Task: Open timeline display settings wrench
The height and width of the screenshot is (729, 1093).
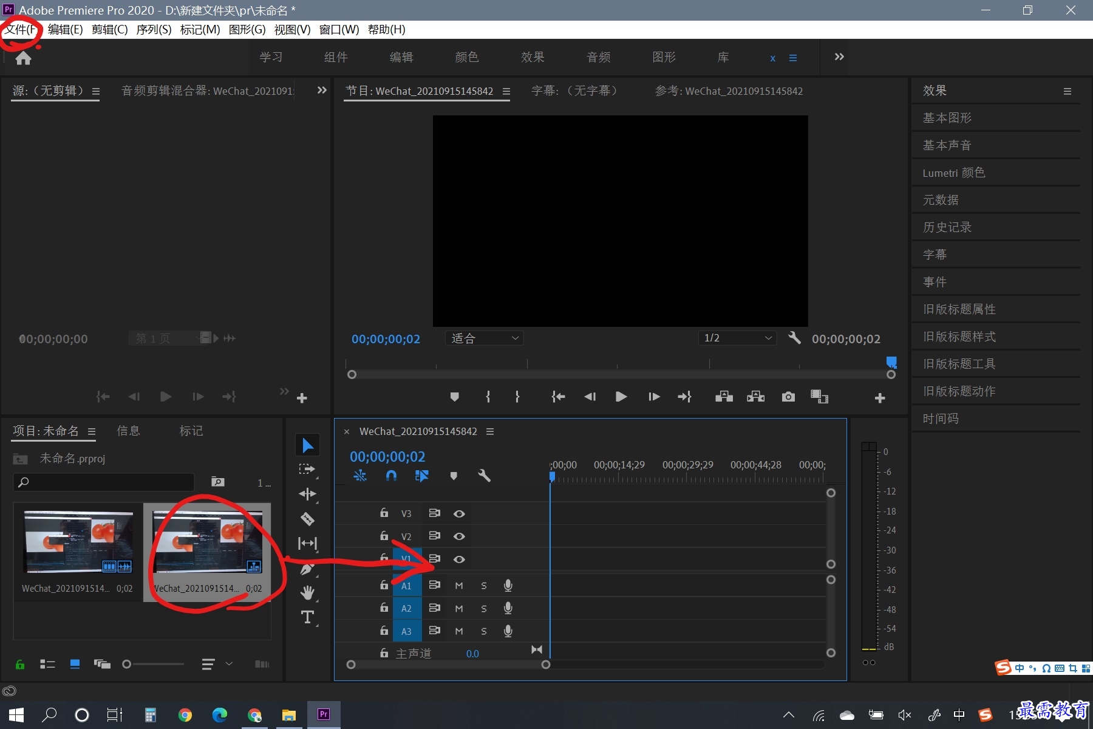Action: pos(484,476)
